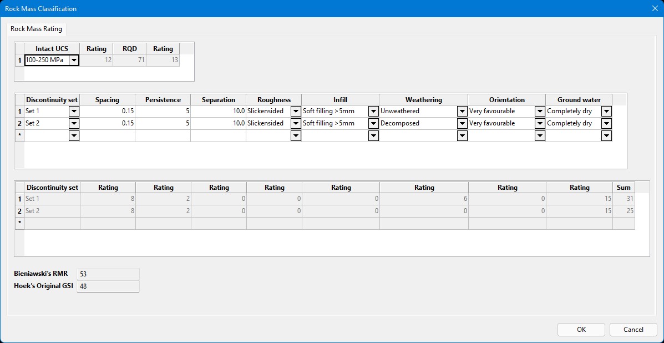Expand Ground water dropdown in empty row
Viewport: 664px width, 343px height.
pos(606,135)
